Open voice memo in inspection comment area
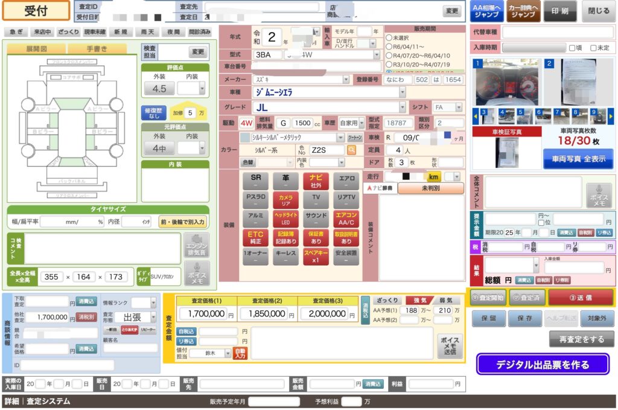This screenshot has width=618, height=410. click(x=196, y=274)
